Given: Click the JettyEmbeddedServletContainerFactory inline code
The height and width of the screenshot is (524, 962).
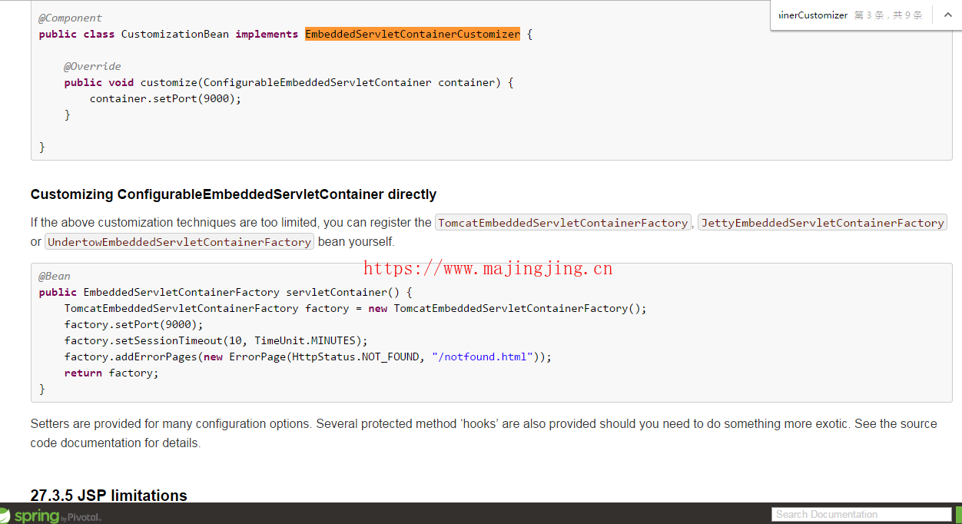Looking at the screenshot, I should click(822, 223).
